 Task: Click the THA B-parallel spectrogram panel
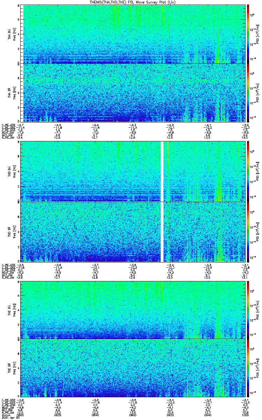coord(133,93)
